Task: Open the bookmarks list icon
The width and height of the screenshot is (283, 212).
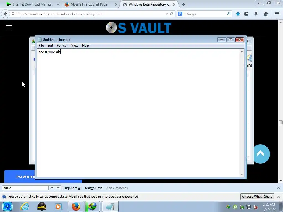Action: tap(246, 14)
